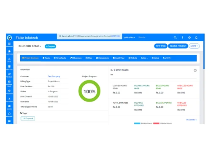Open the notifications bell
The width and height of the screenshot is (211, 158).
[196, 37]
